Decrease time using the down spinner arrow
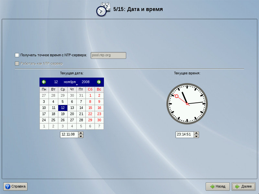 click(x=196, y=136)
